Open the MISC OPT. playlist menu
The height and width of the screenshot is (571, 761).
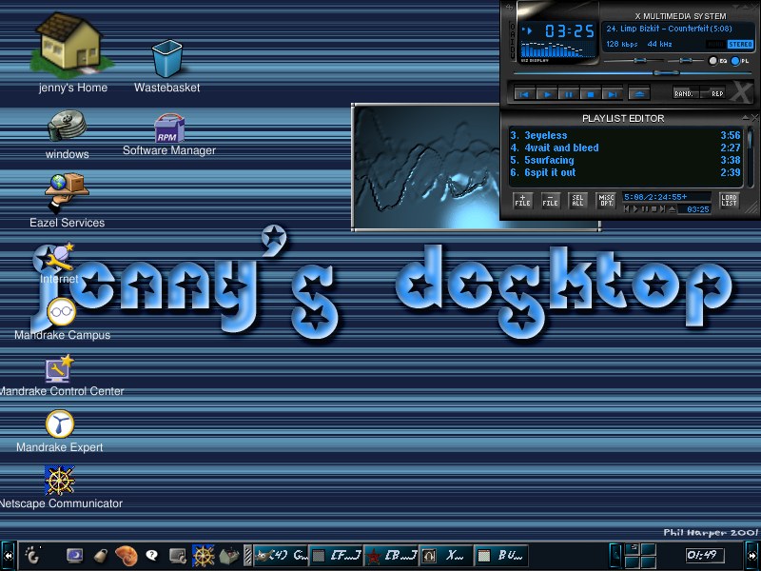tap(606, 201)
